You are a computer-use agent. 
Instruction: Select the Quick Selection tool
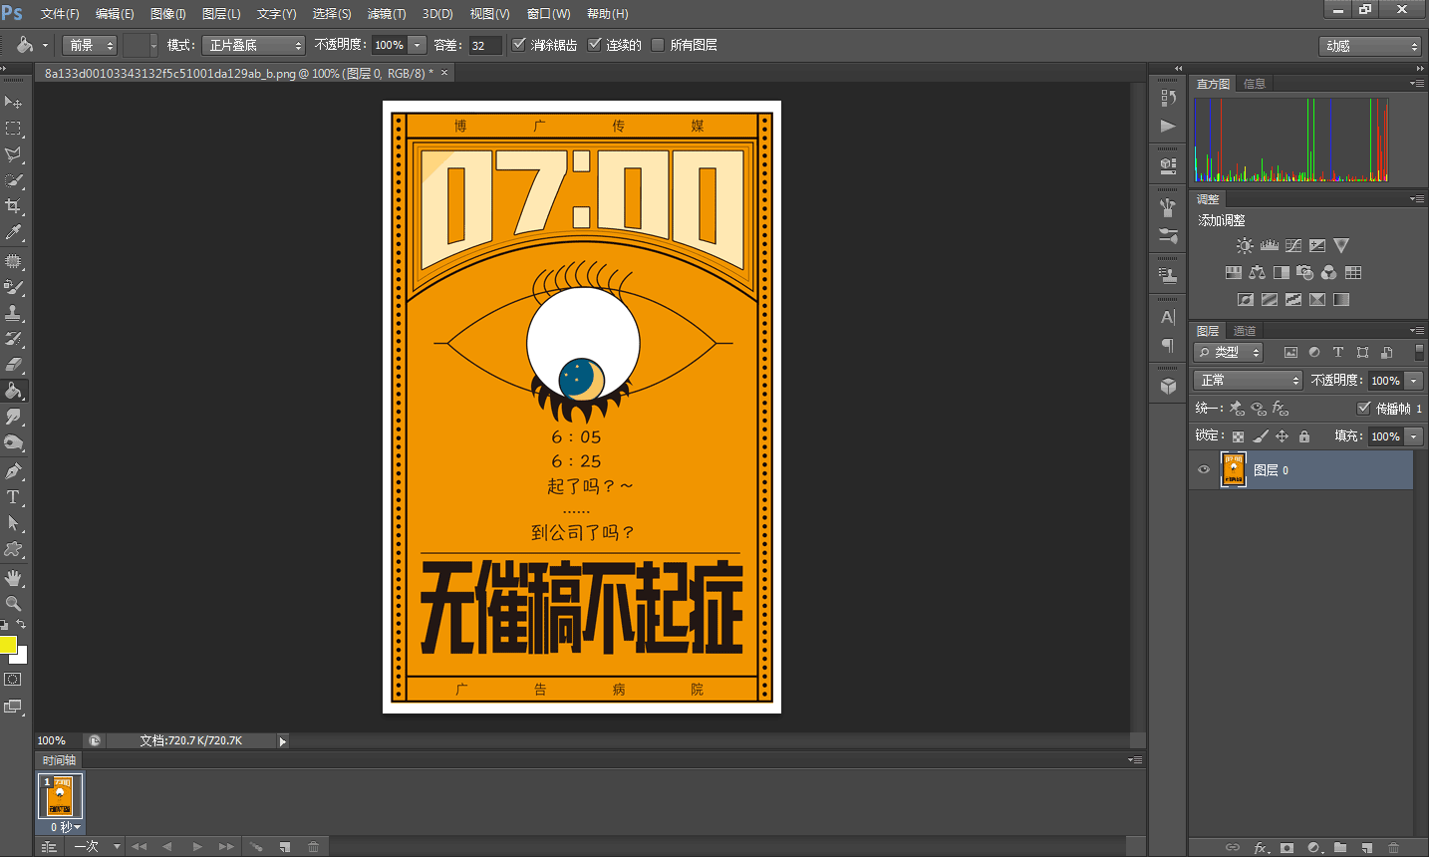pyautogui.click(x=13, y=180)
